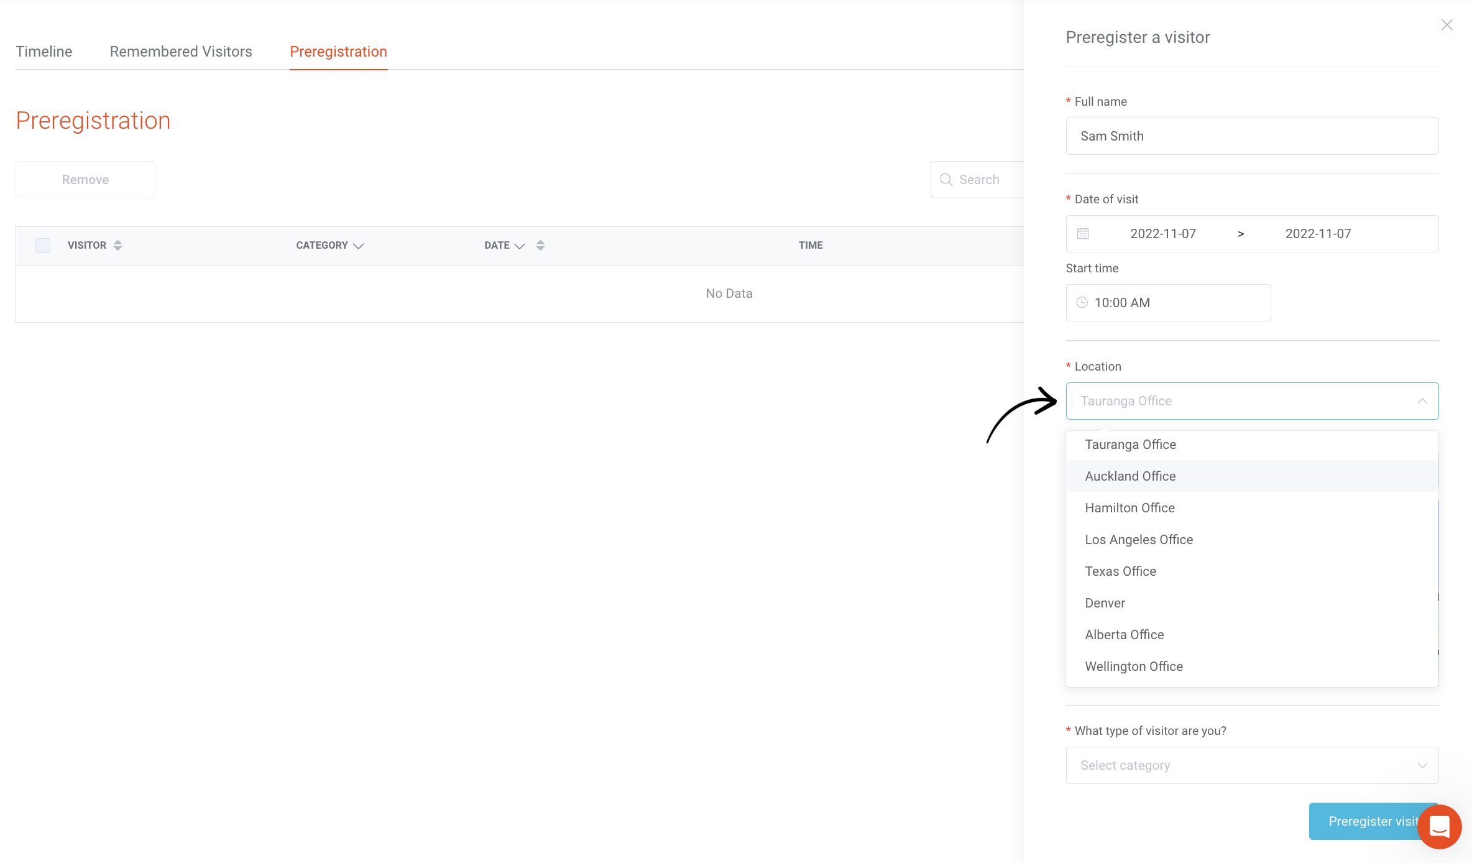Select Wellington Office option

point(1134,667)
